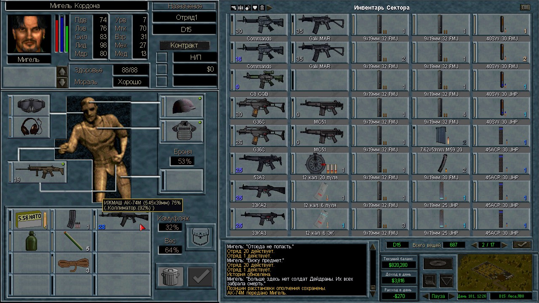Filter sector inventory by explosives icon

tap(248, 8)
